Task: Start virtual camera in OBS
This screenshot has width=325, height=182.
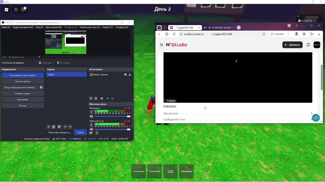Action: click(x=20, y=87)
